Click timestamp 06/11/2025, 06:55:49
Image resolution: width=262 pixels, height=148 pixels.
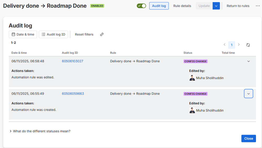(x=28, y=94)
